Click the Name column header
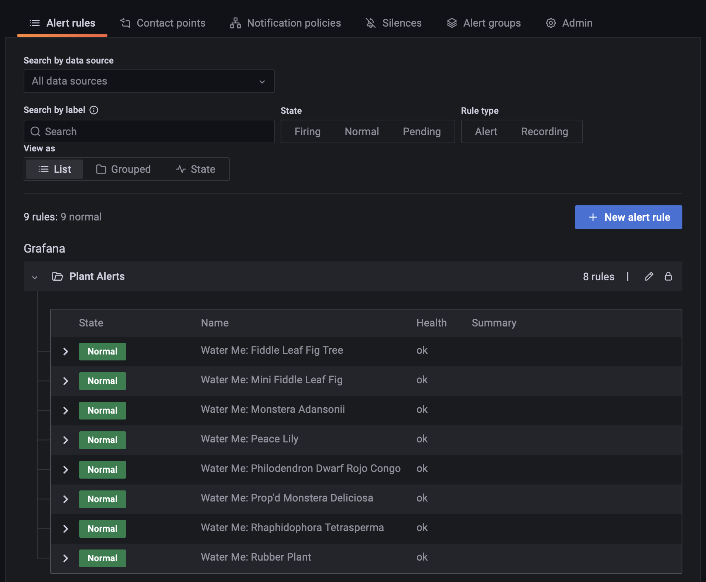 tap(215, 323)
